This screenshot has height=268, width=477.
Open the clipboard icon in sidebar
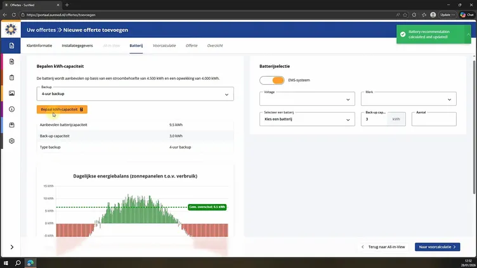(x=11, y=77)
